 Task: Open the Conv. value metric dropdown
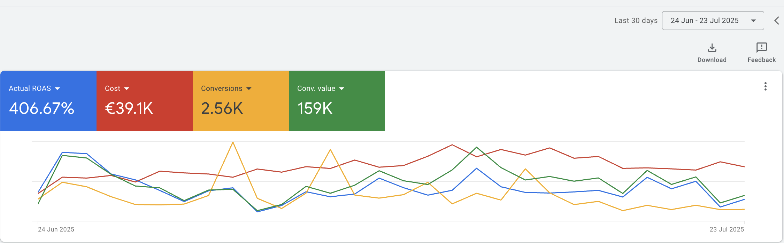coord(341,89)
